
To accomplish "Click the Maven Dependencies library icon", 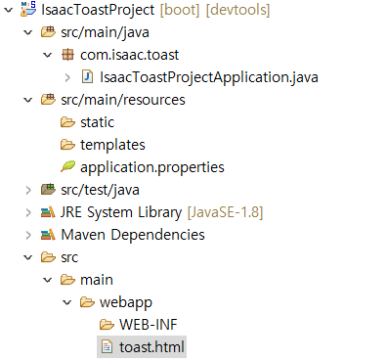I will click(48, 235).
